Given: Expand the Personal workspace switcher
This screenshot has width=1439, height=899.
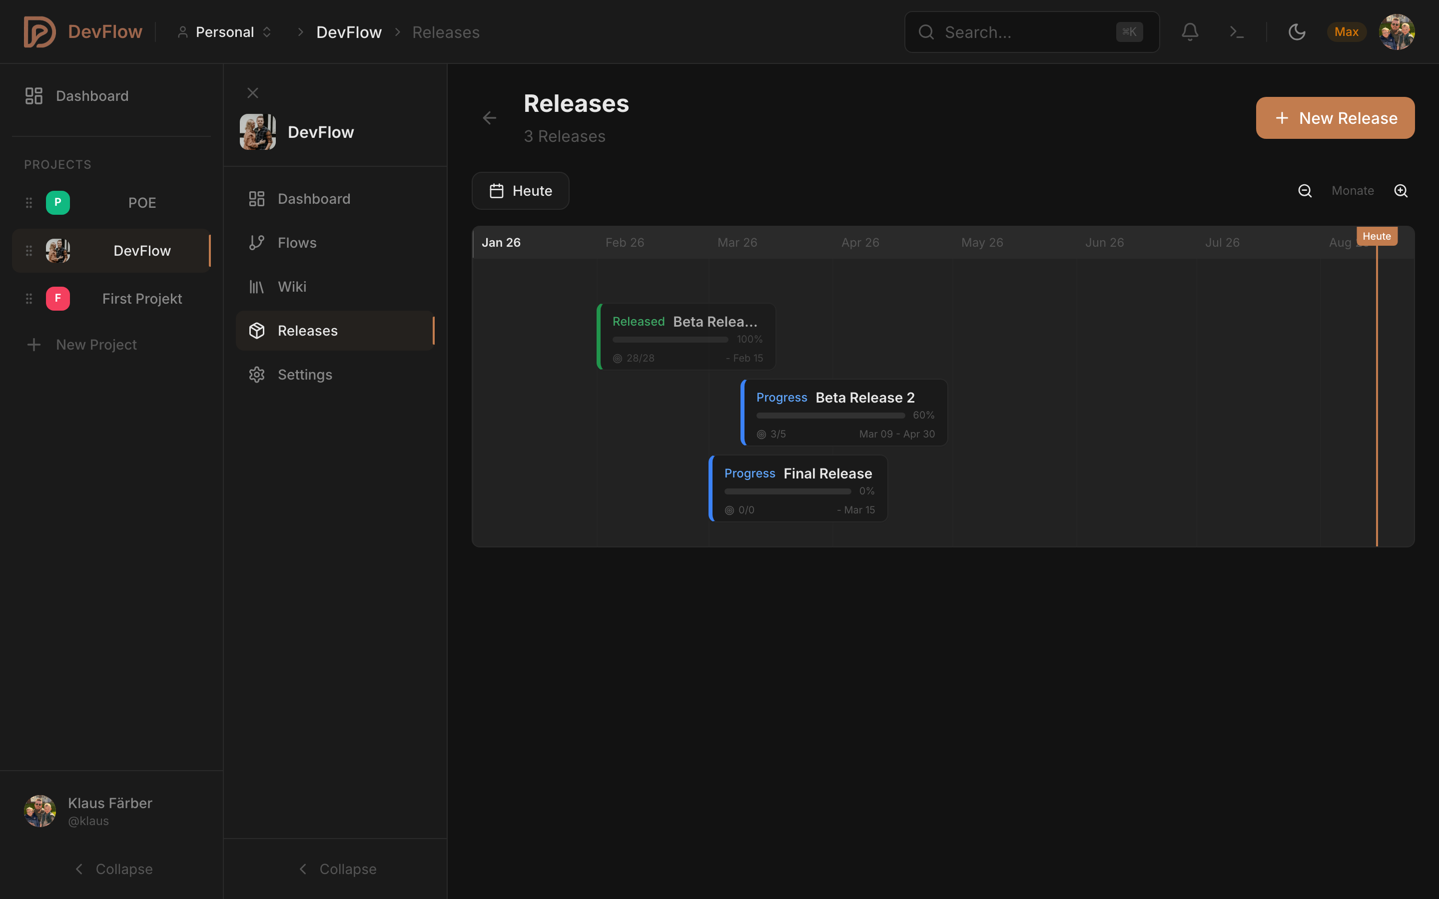Looking at the screenshot, I should click(225, 32).
